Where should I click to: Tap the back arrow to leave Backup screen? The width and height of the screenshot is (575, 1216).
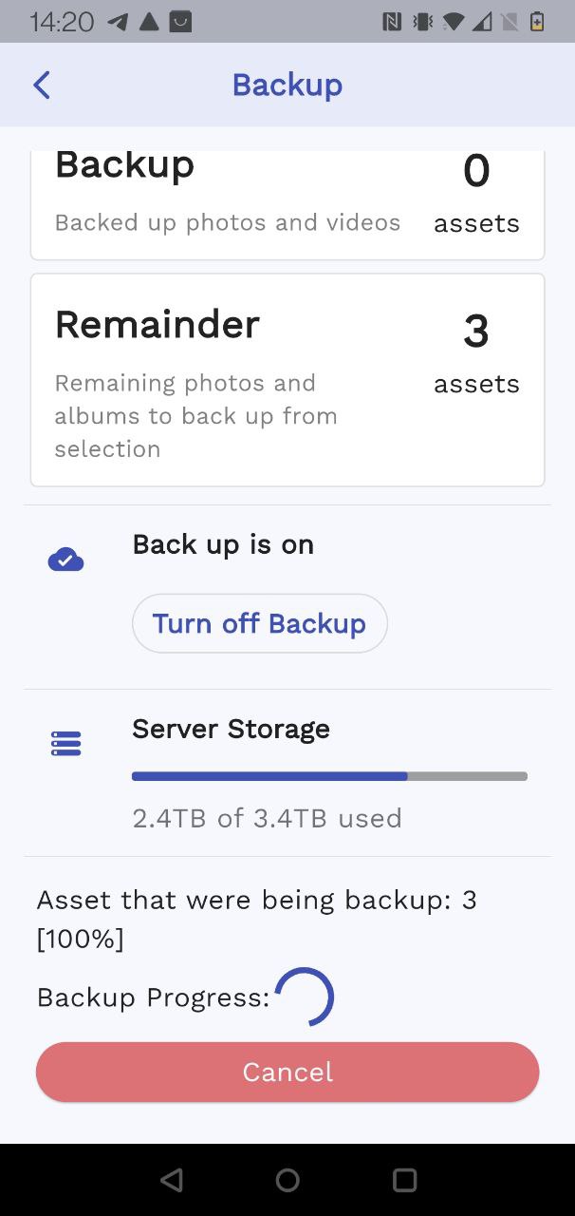(40, 85)
